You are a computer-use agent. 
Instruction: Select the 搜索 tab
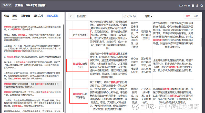[15, 16]
